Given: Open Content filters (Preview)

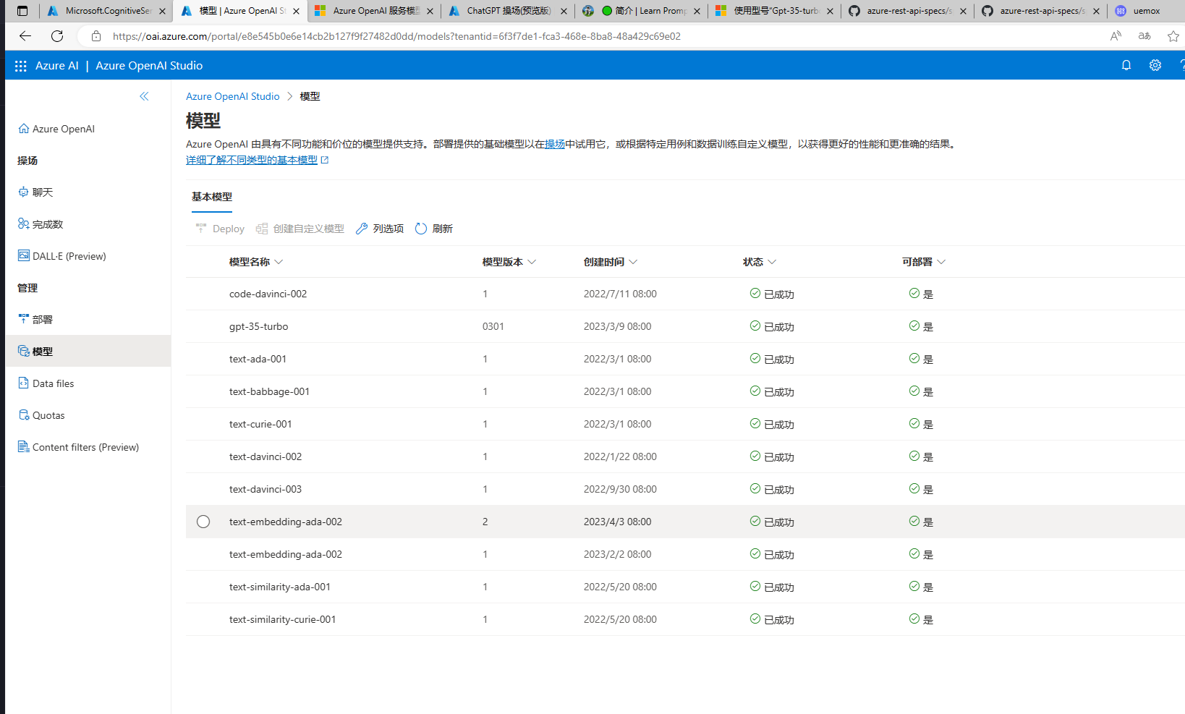Looking at the screenshot, I should (85, 446).
